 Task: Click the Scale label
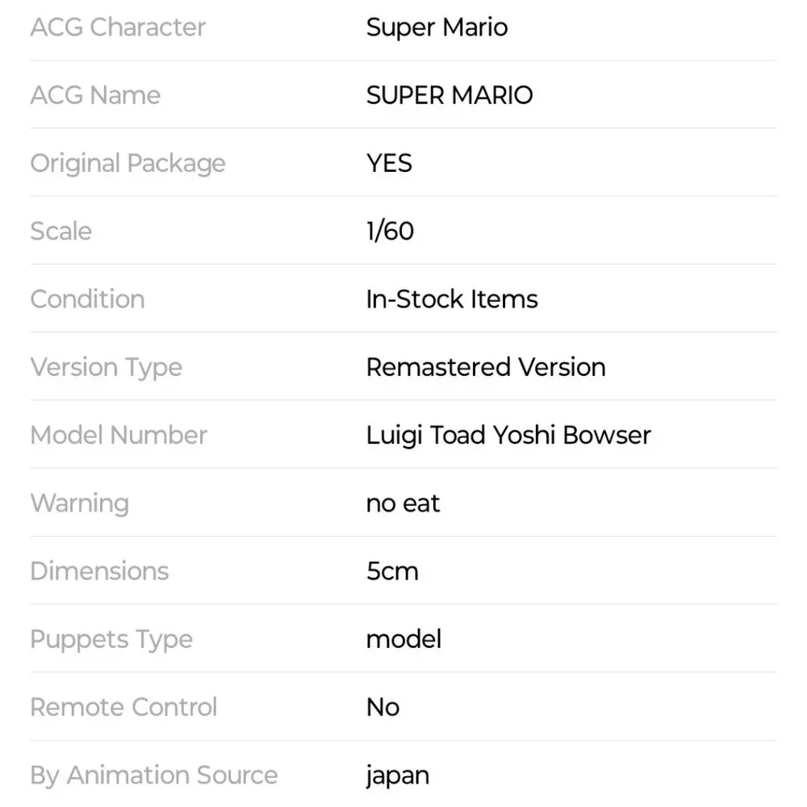pos(61,232)
